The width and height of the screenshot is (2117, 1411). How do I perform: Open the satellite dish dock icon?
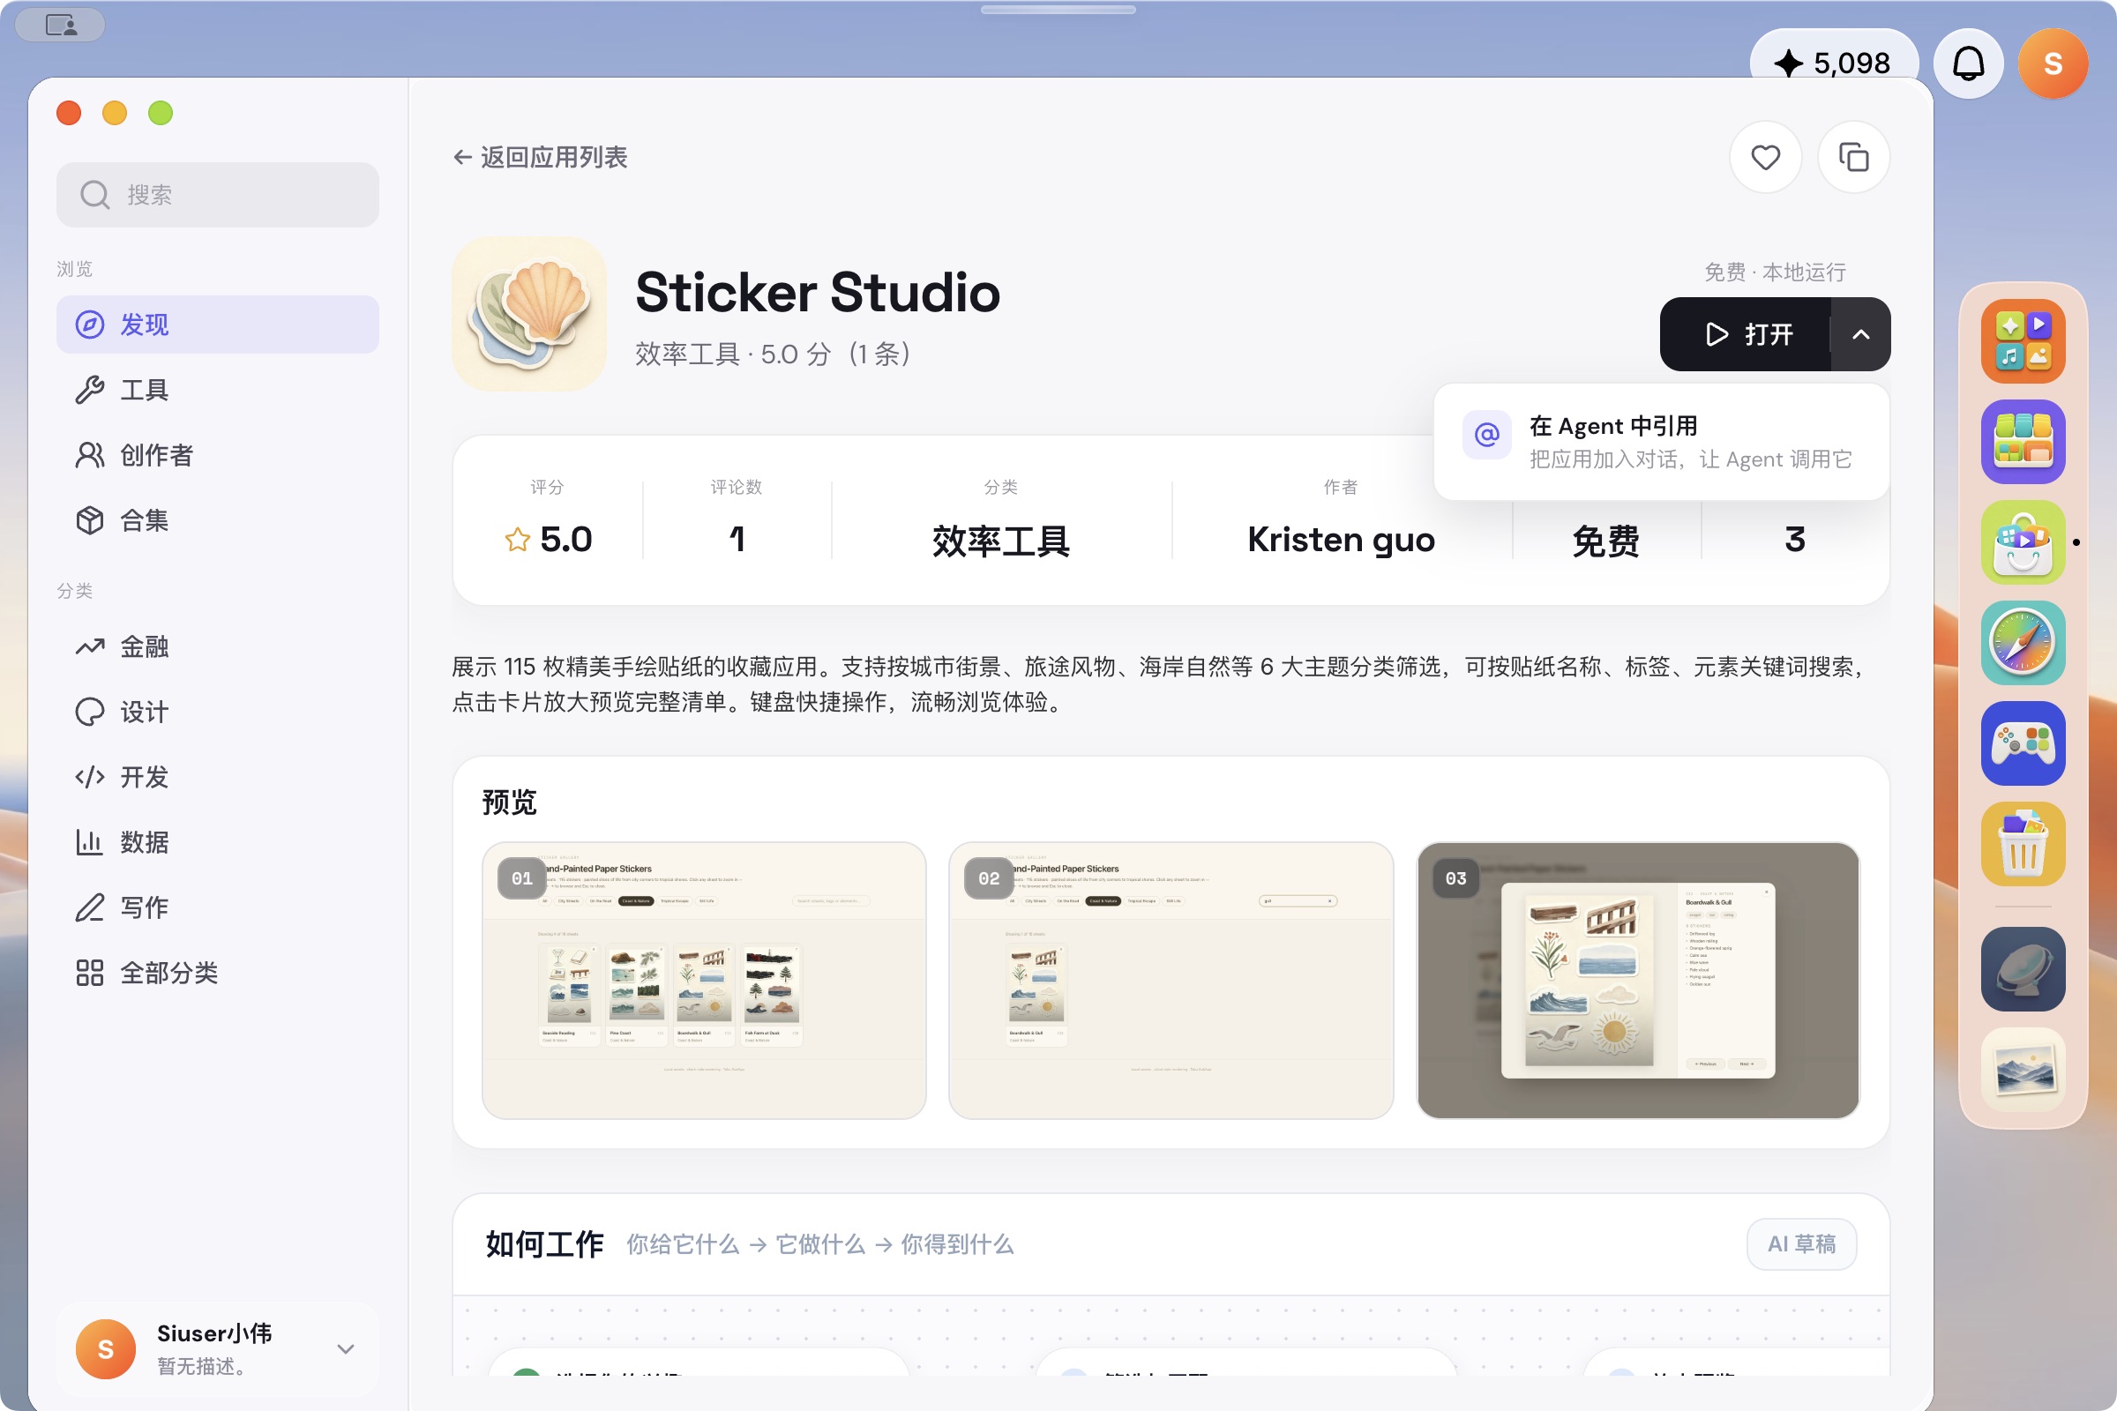pyautogui.click(x=2023, y=969)
